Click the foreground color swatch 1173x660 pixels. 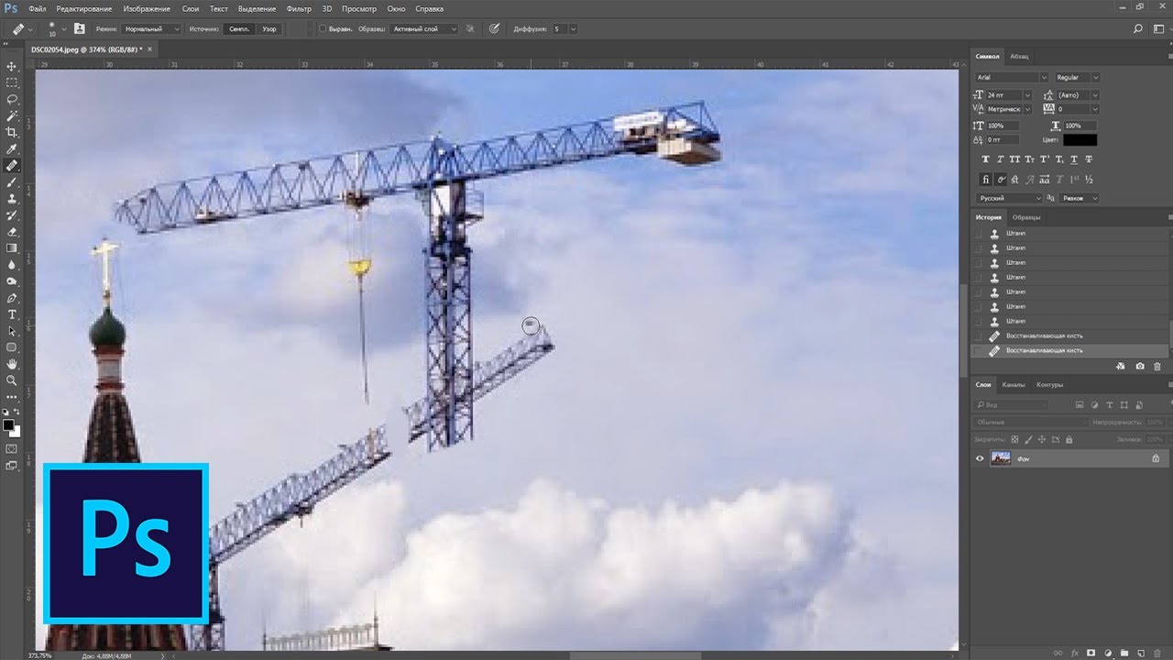9,426
